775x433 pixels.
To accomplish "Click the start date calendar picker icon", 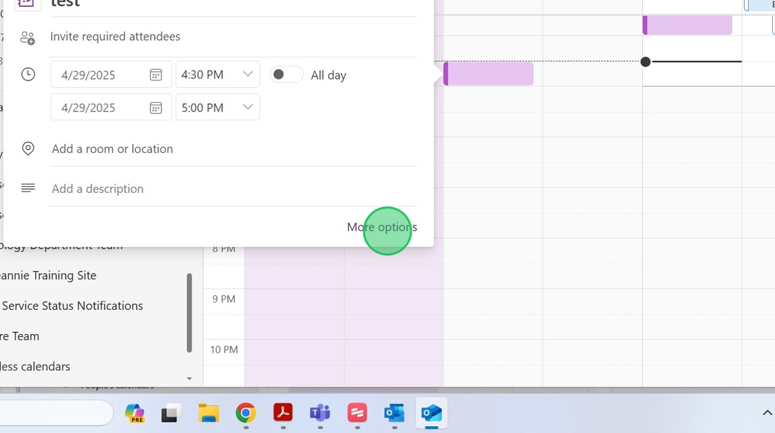I will pos(156,75).
